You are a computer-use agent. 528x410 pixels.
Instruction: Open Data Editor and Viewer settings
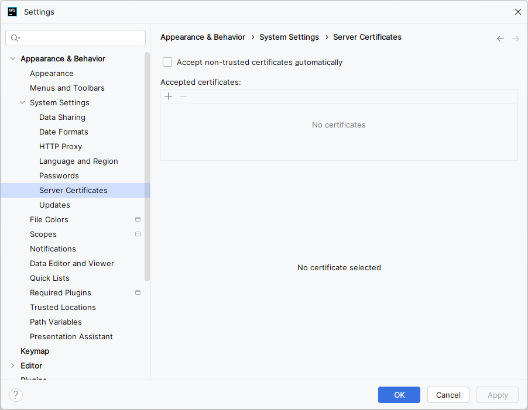point(72,263)
